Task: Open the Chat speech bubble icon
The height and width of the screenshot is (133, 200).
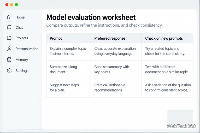Action: (x=9, y=27)
